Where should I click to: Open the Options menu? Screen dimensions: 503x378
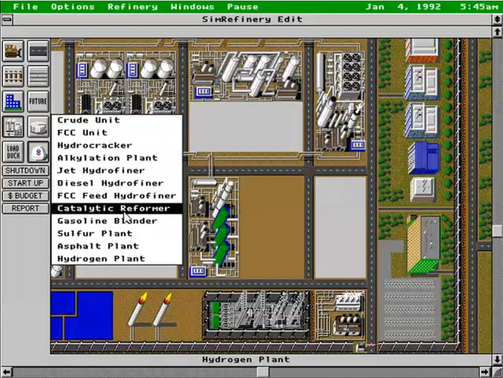(x=73, y=7)
